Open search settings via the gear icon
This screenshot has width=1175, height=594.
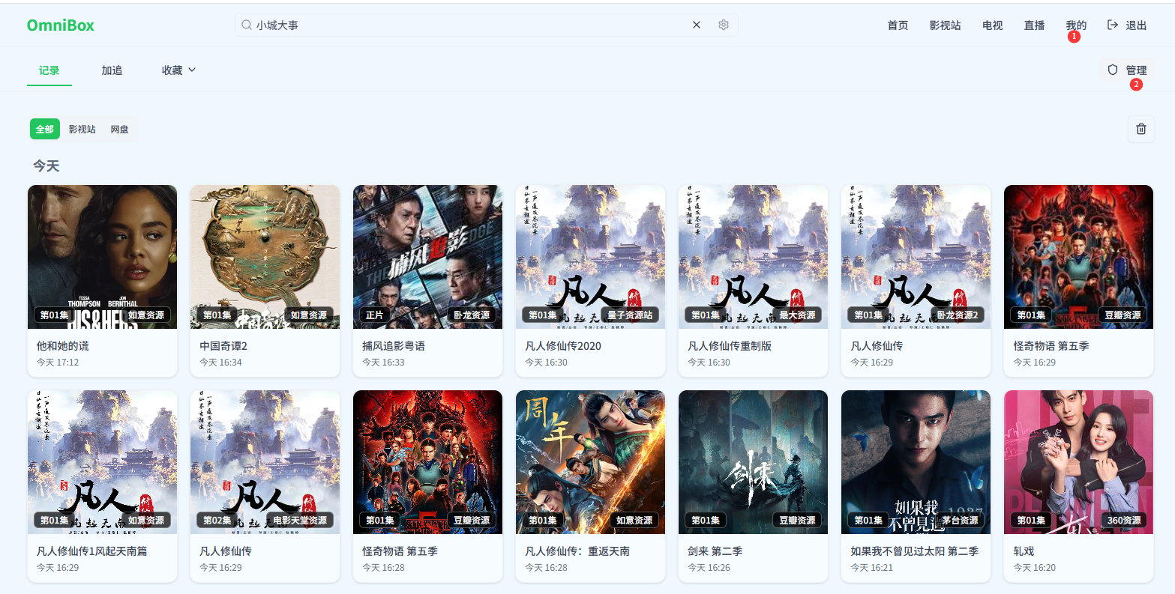pos(723,25)
